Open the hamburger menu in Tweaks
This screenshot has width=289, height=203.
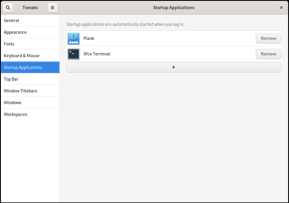(52, 8)
